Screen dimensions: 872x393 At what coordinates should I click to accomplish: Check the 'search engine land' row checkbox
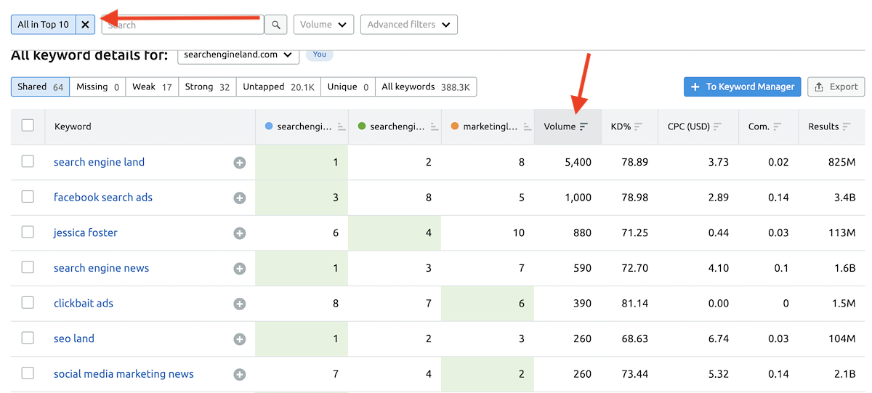pos(28,161)
